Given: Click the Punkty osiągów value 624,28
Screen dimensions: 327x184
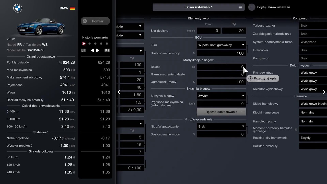Looking at the screenshot, I should point(69,62).
